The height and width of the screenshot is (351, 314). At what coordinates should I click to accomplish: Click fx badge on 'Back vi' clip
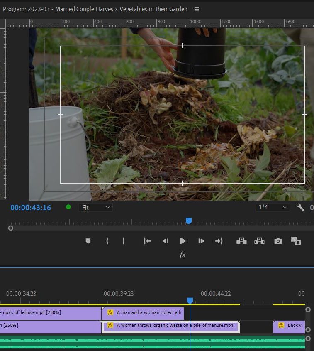click(x=281, y=325)
